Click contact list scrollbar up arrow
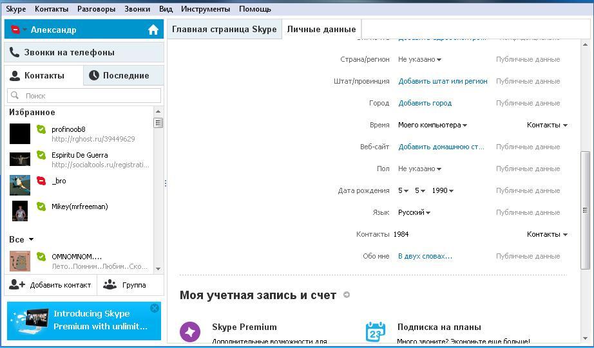The width and height of the screenshot is (594, 348). coord(158,111)
